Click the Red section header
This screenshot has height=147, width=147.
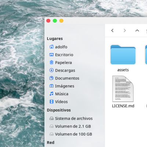tap(50, 143)
